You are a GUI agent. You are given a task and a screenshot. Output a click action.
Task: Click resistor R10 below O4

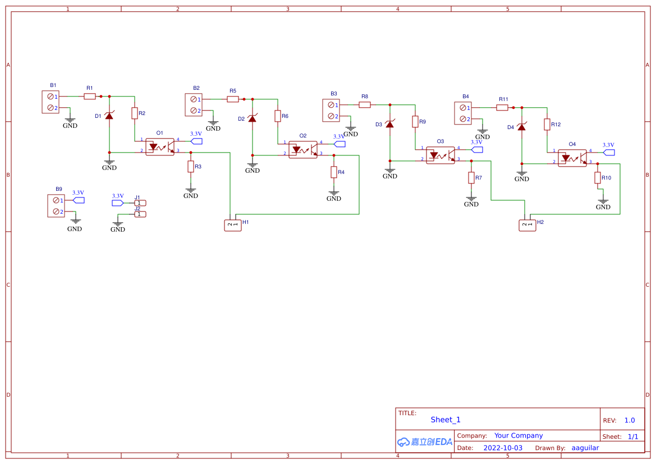click(x=598, y=178)
